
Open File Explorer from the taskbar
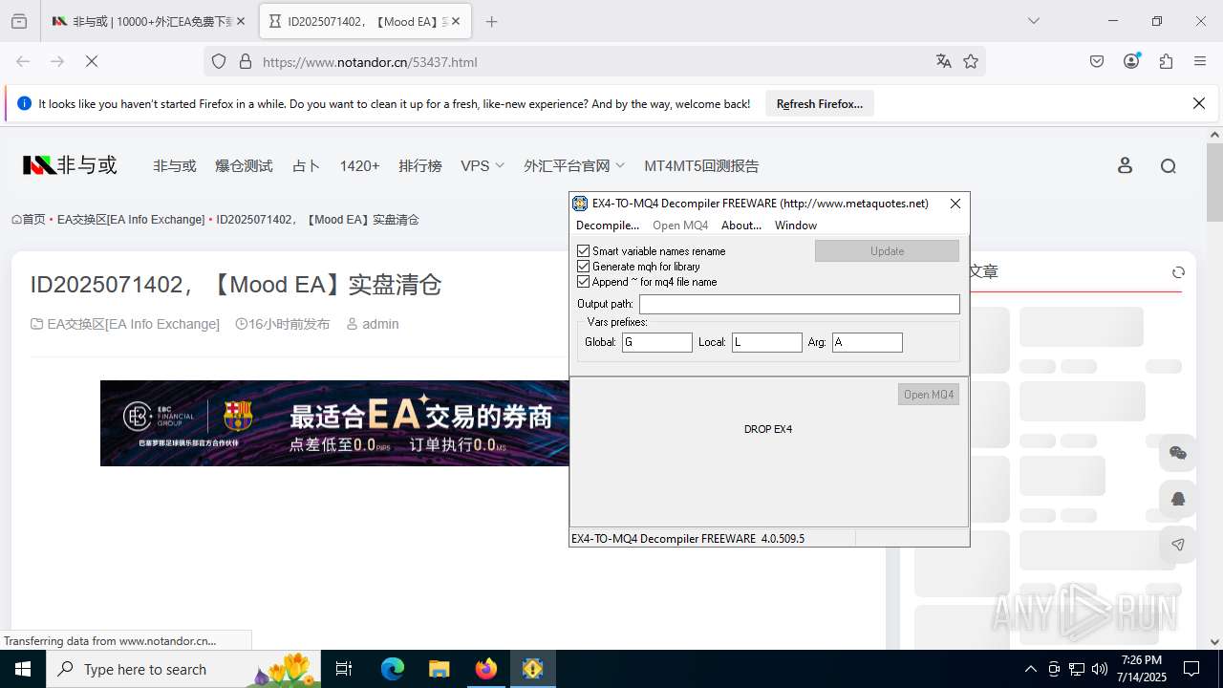click(439, 669)
